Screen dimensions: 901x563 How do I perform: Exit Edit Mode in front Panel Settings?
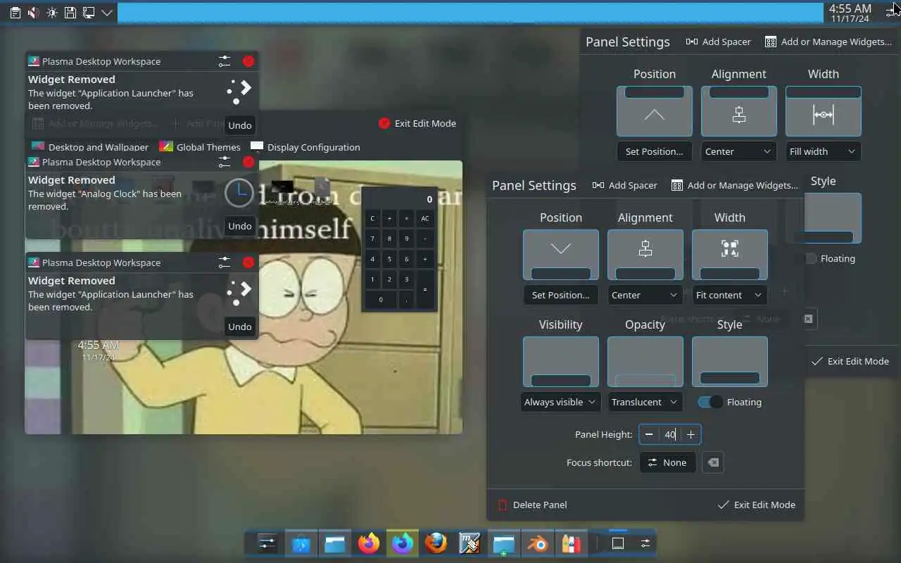(x=756, y=505)
